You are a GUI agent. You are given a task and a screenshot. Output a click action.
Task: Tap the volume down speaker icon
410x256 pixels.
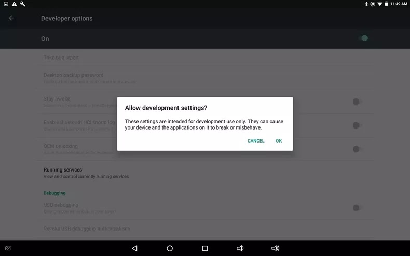click(240, 248)
